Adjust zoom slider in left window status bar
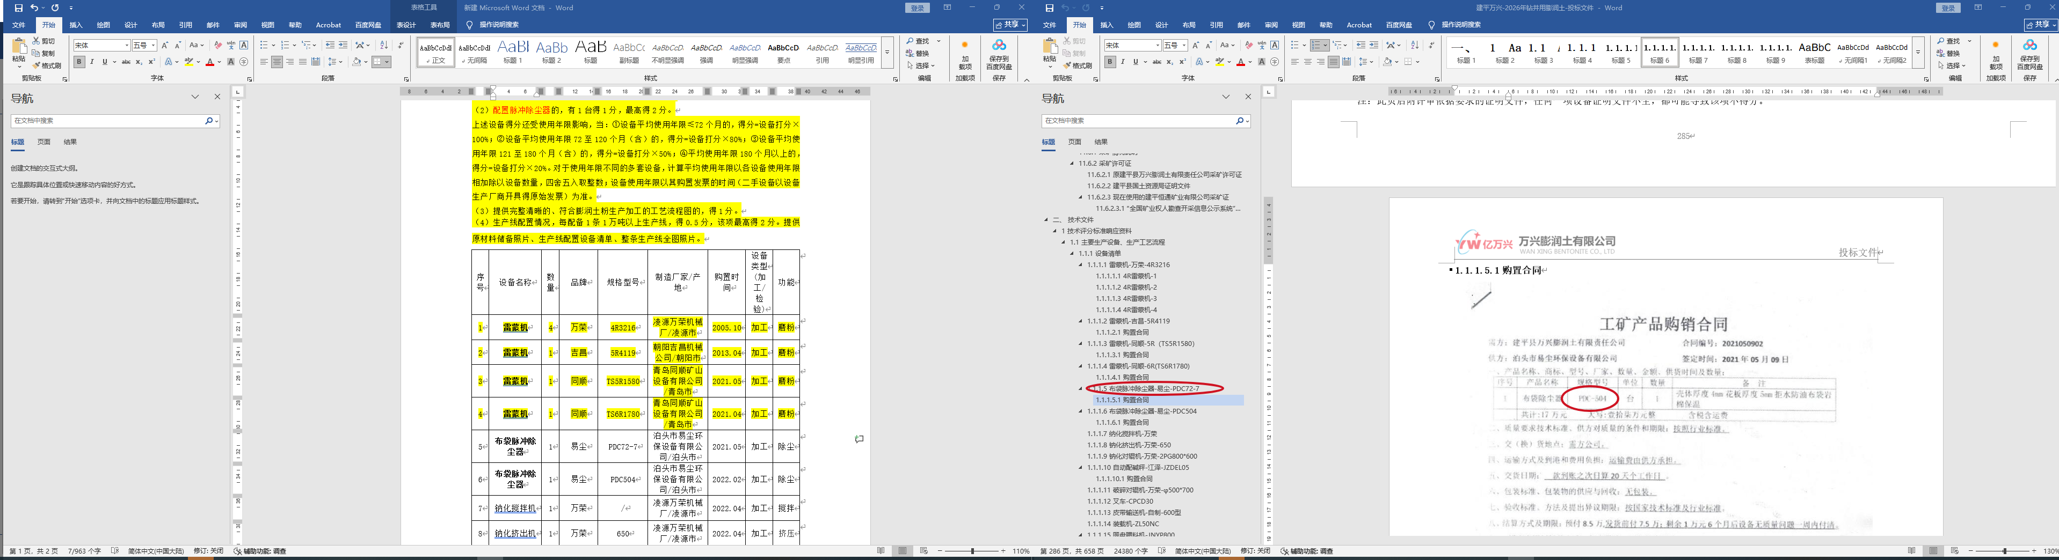 (972, 551)
